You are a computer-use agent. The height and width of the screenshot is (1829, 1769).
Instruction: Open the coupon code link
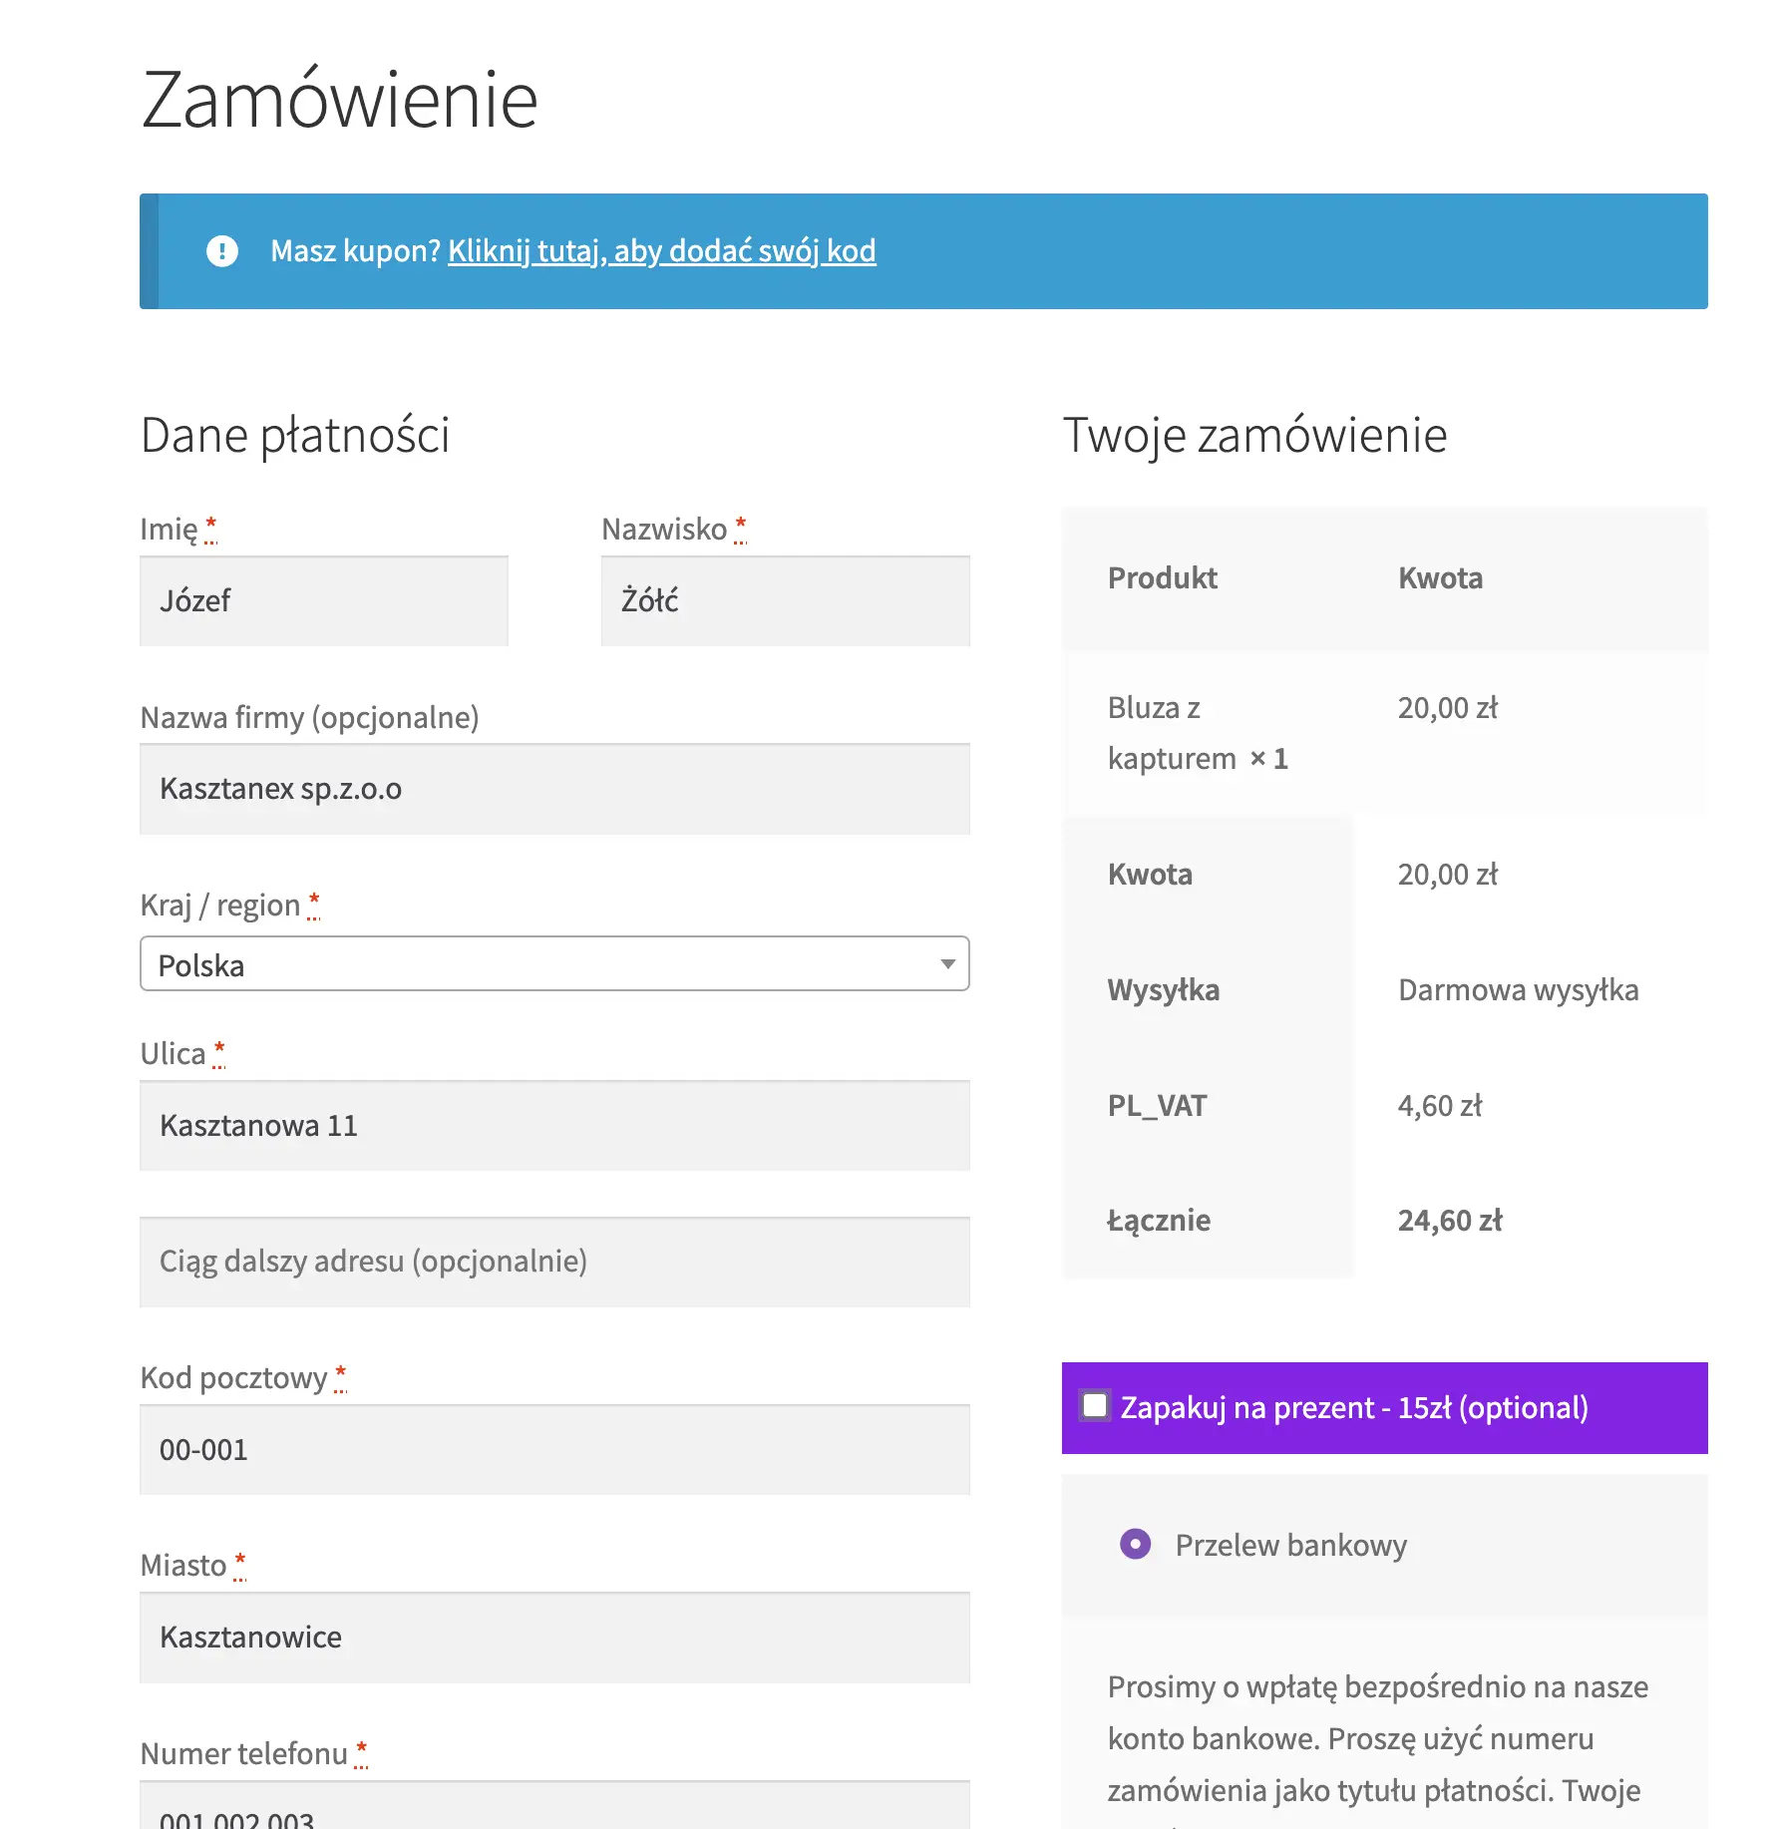coord(661,251)
